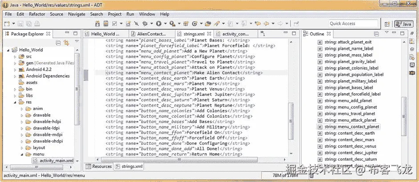Click Collapse All icon in Package Explorer
Viewport: 419px width, 182px height.
coord(58,43)
